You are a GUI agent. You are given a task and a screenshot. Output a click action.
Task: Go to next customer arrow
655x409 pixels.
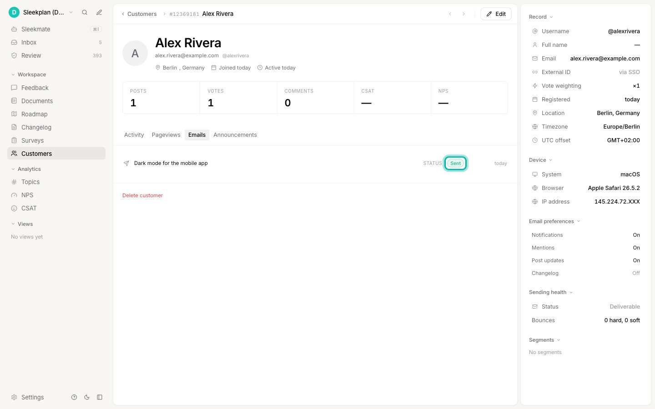[x=464, y=14]
